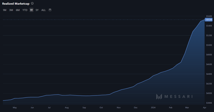Click the Apr x-axis label
The width and height of the screenshot is (214, 112).
204,108
